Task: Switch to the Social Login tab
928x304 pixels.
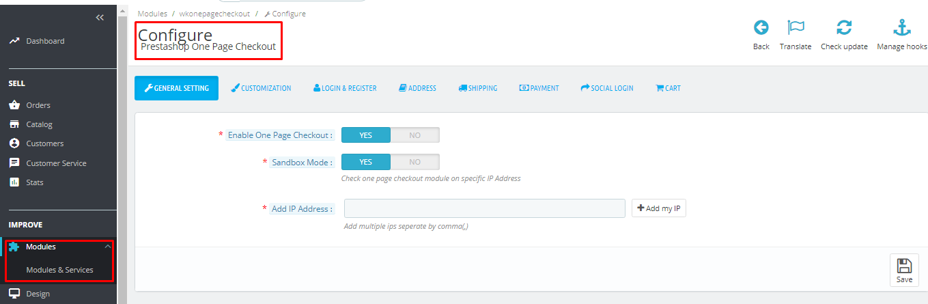Action: tap(607, 88)
